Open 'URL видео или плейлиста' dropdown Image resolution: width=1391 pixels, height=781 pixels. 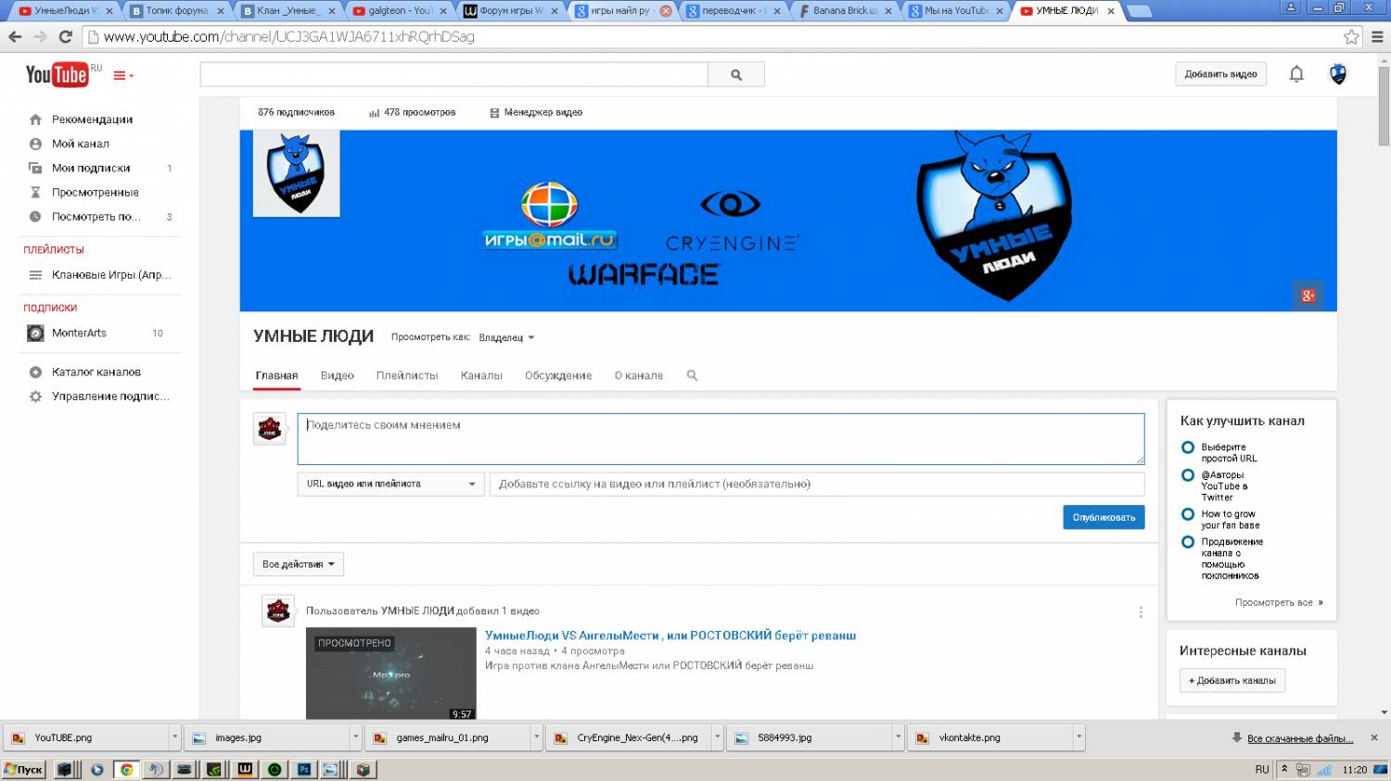coord(390,484)
